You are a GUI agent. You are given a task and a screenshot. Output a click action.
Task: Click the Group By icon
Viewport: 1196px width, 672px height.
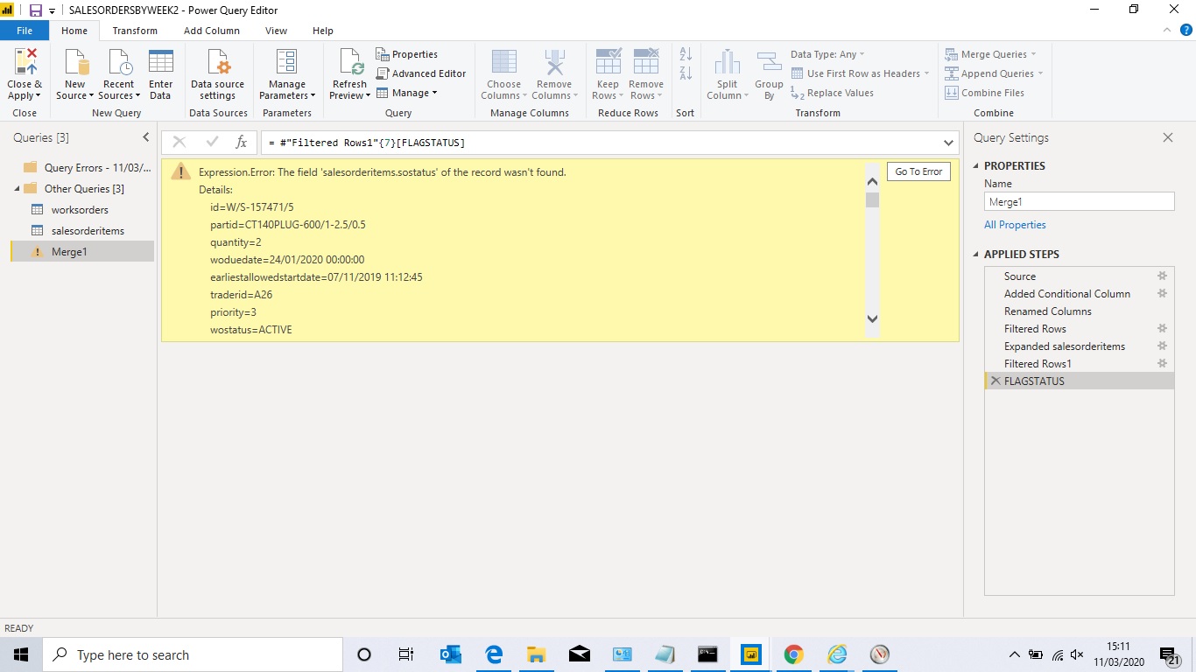tap(769, 63)
